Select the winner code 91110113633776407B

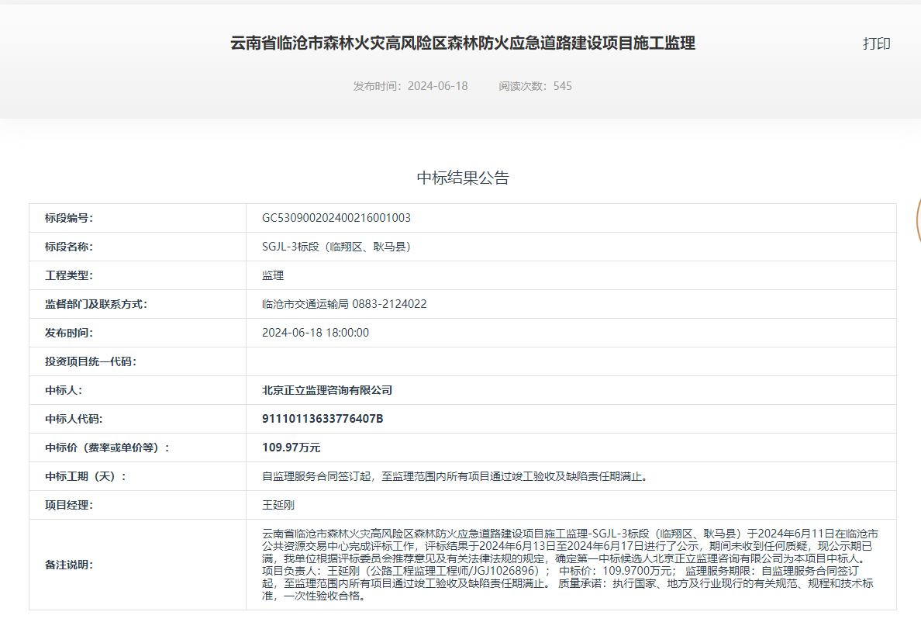[x=323, y=419]
